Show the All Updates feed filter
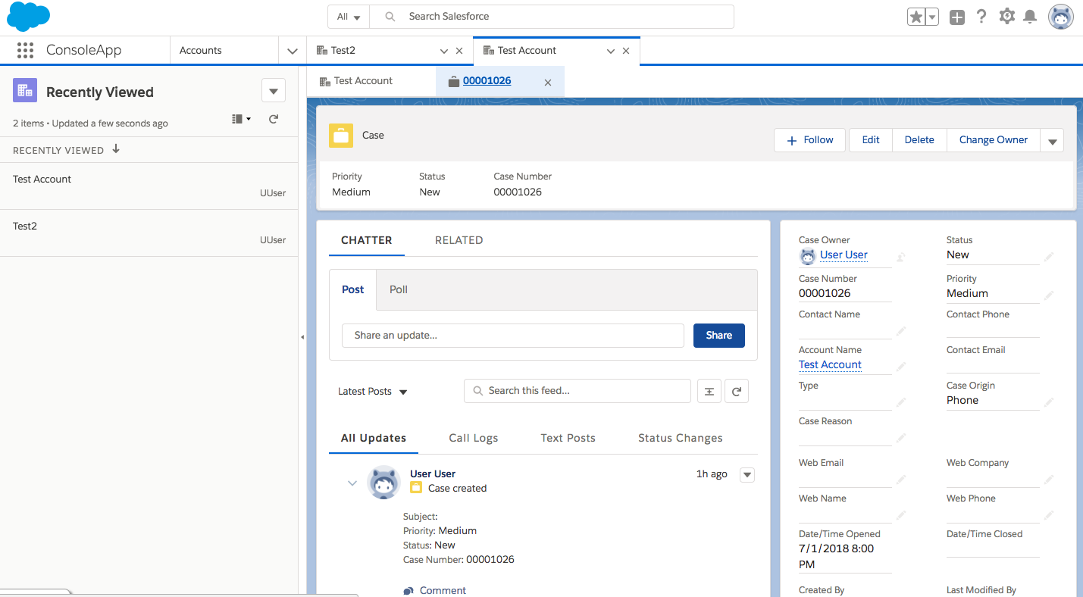This screenshot has height=597, width=1083. (374, 438)
